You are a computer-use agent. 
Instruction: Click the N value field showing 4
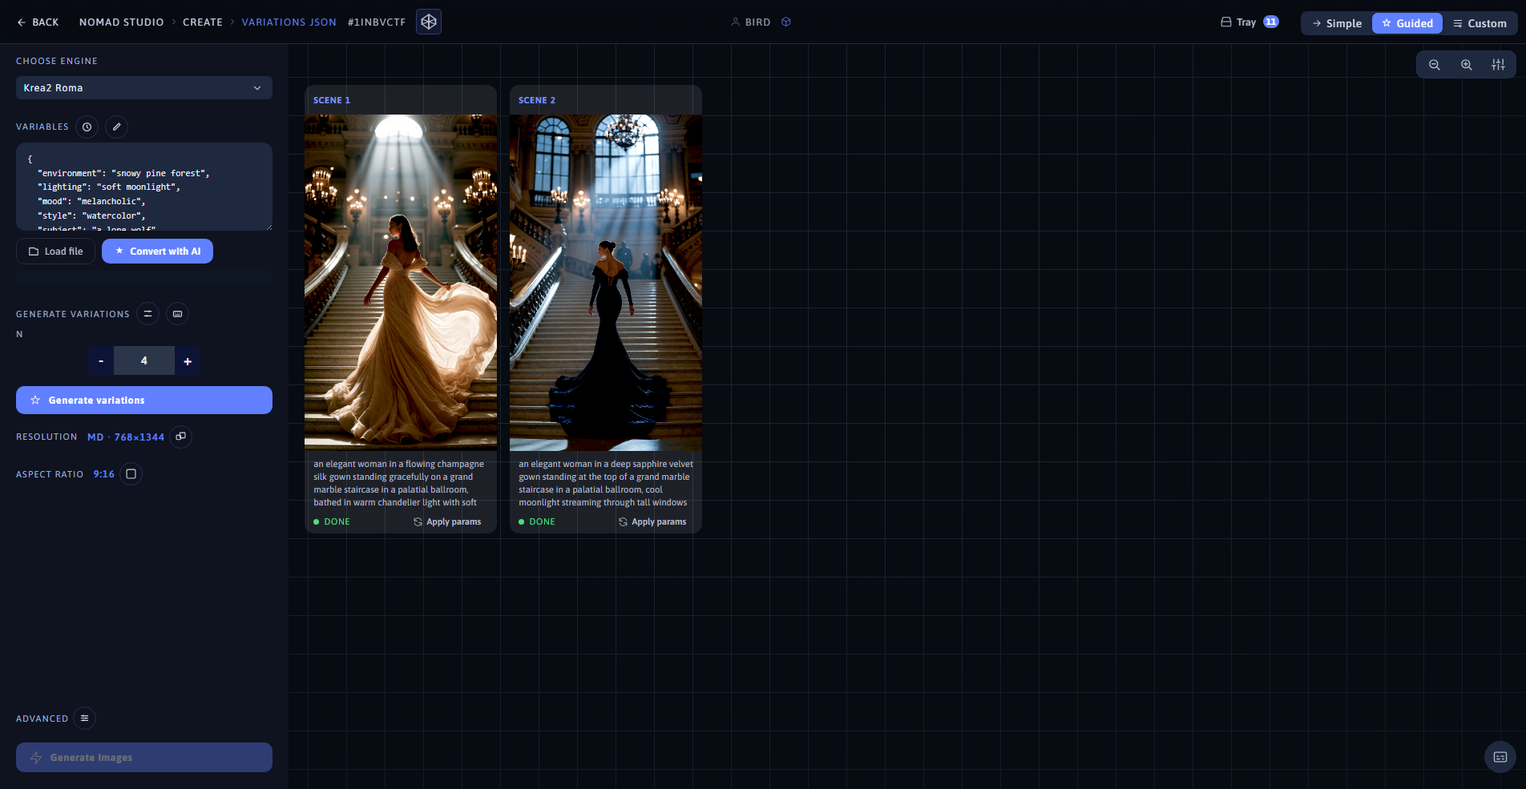pyautogui.click(x=144, y=360)
